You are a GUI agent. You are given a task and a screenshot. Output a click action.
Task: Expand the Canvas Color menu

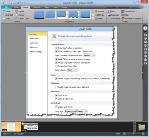[23, 19]
